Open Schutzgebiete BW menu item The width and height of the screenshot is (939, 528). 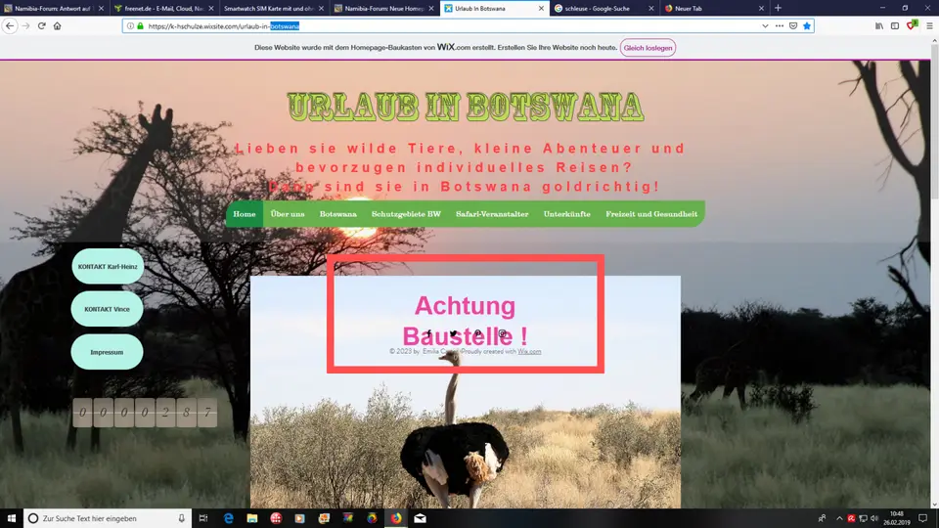(406, 214)
